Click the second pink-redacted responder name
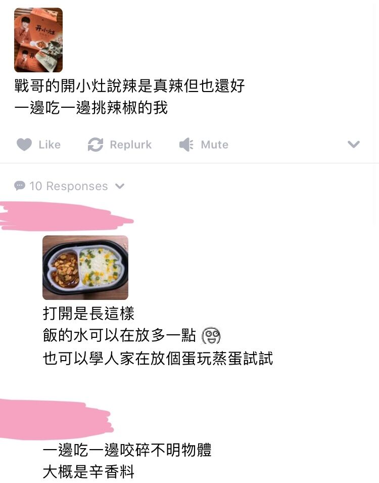379x483 pixels. coord(56,419)
